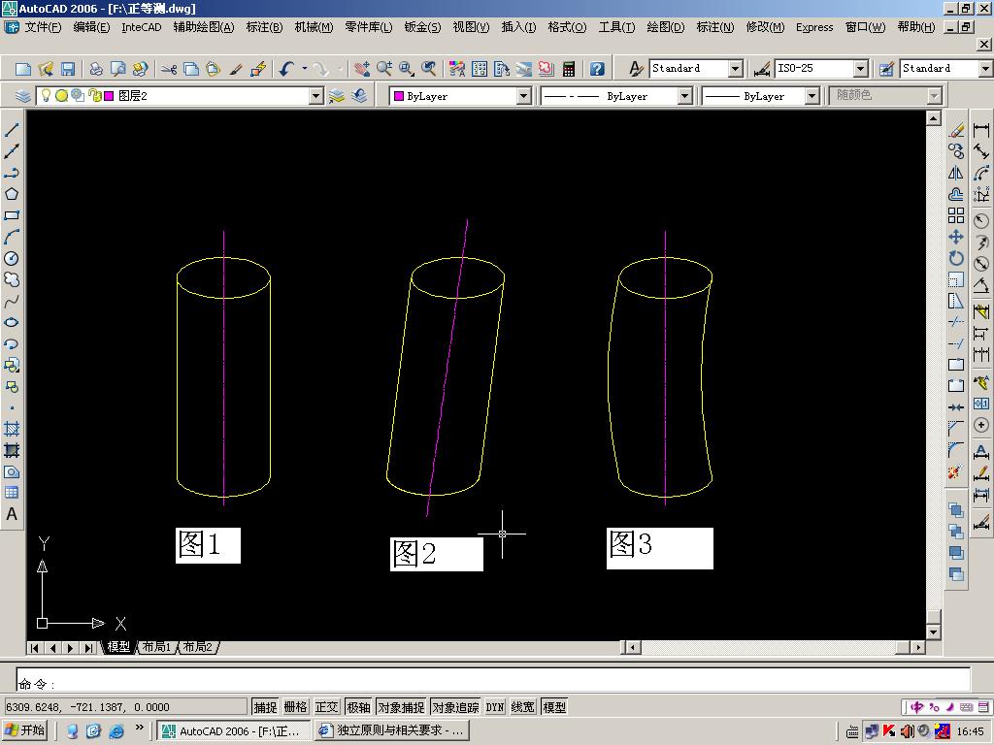Click the vertical scrollbar down arrow
Screen dimensions: 994x745
(933, 632)
